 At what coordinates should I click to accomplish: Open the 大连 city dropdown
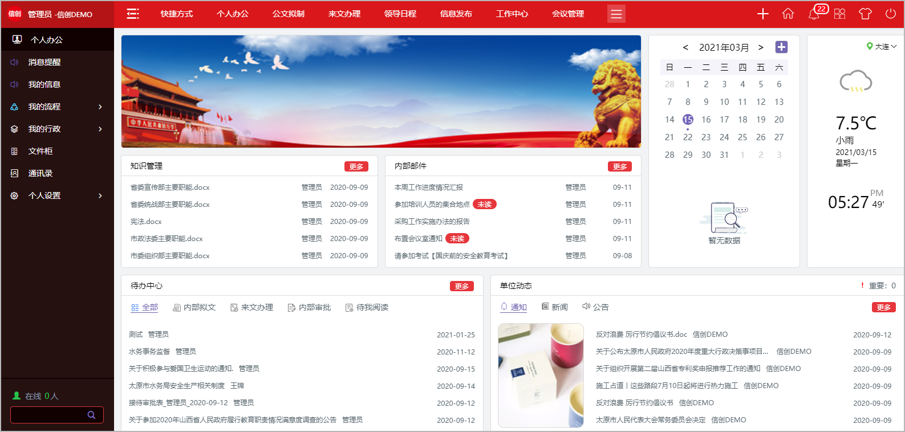click(882, 47)
